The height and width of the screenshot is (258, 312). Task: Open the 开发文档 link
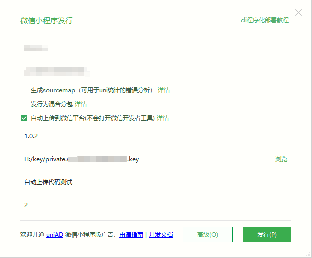(x=161, y=235)
